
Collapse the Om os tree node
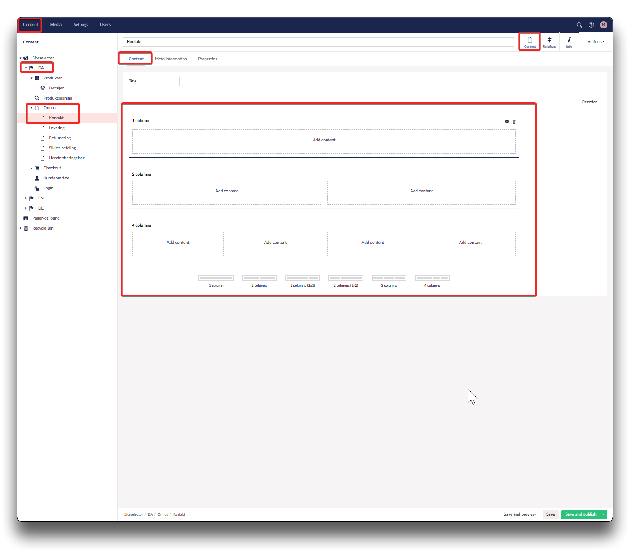pos(31,108)
